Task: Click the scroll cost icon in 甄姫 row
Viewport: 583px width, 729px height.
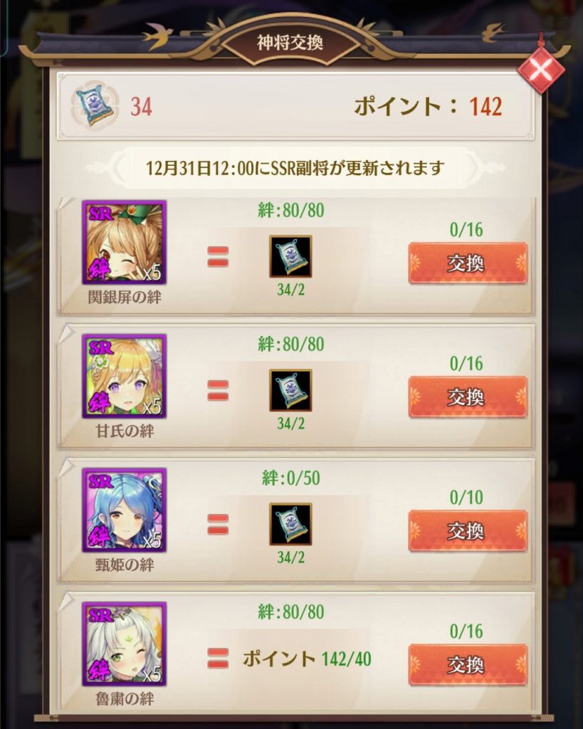Action: (290, 525)
